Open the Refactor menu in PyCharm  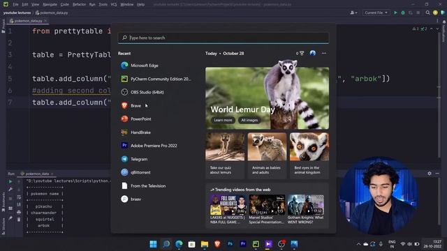[x=79, y=4]
